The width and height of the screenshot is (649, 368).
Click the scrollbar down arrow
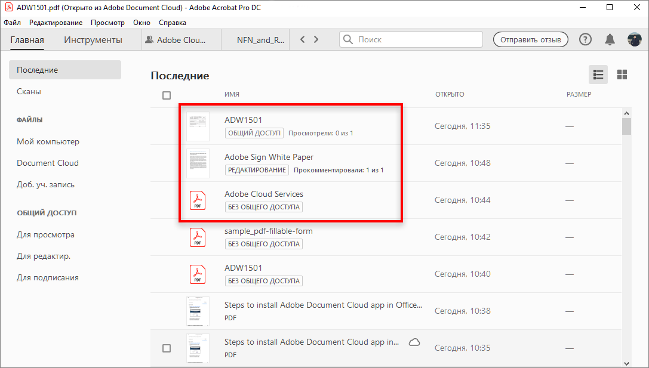(626, 363)
